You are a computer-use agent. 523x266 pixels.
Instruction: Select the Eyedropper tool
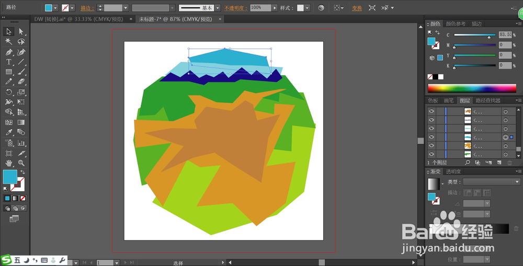tap(9, 132)
